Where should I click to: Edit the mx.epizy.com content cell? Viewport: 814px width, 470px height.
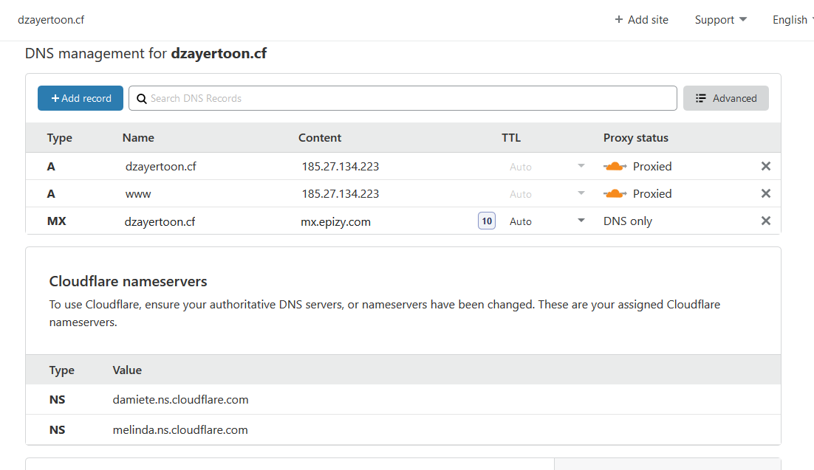click(336, 221)
